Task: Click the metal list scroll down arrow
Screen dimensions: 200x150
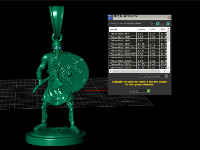Action: point(168,67)
